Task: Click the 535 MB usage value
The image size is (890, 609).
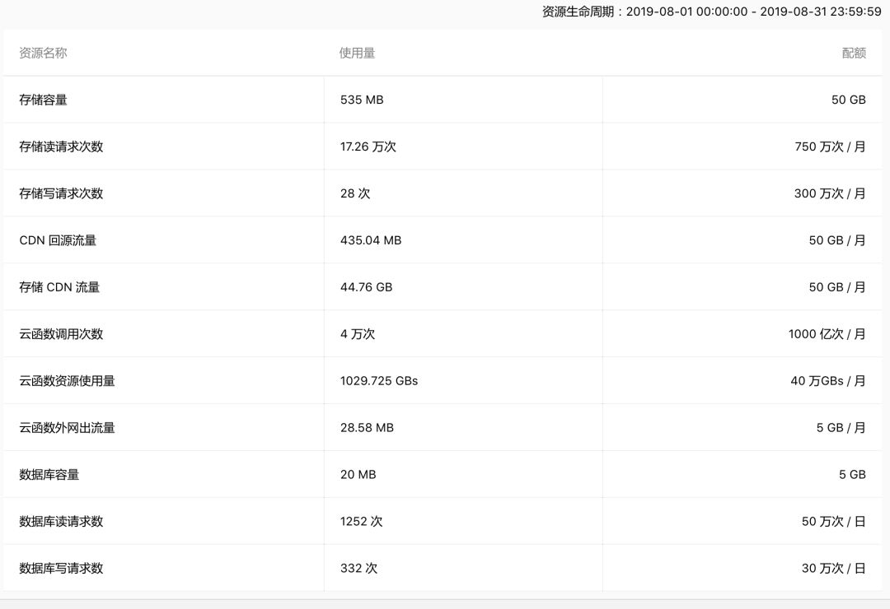Action: pos(362,100)
